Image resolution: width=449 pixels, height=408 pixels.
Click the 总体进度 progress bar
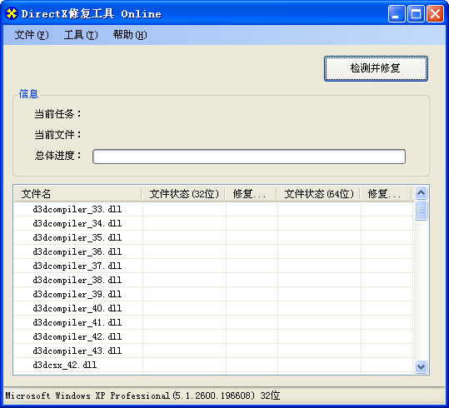(249, 157)
